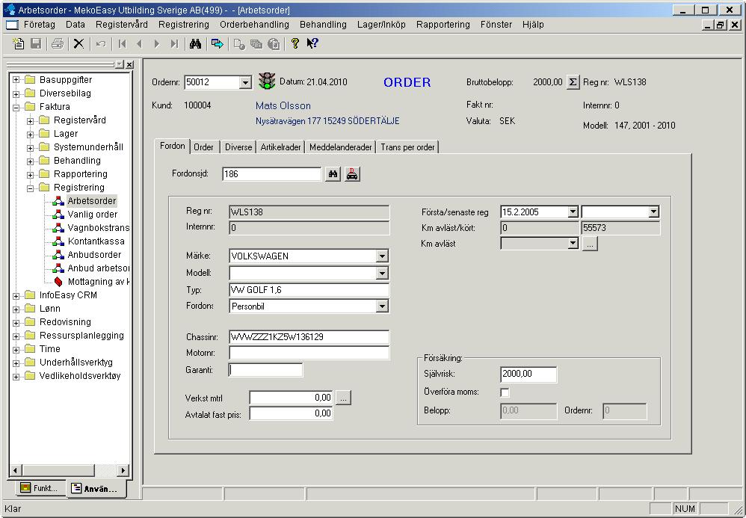Click the Undo arrow toolbar icon

point(101,44)
